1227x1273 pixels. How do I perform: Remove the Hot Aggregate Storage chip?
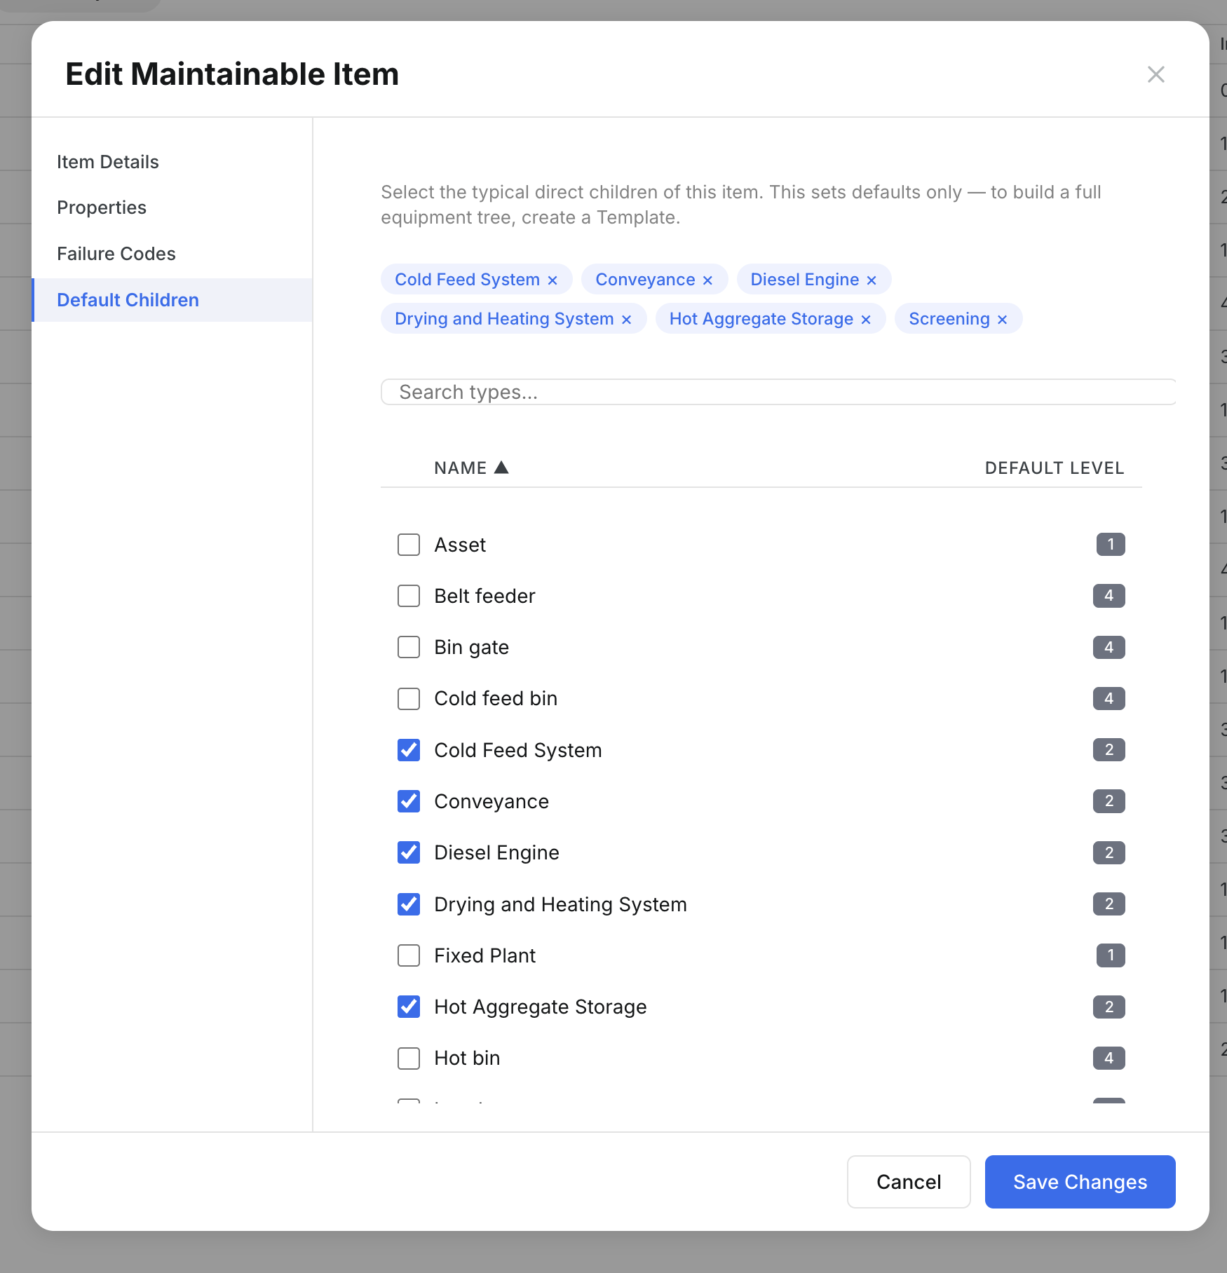[x=865, y=319]
